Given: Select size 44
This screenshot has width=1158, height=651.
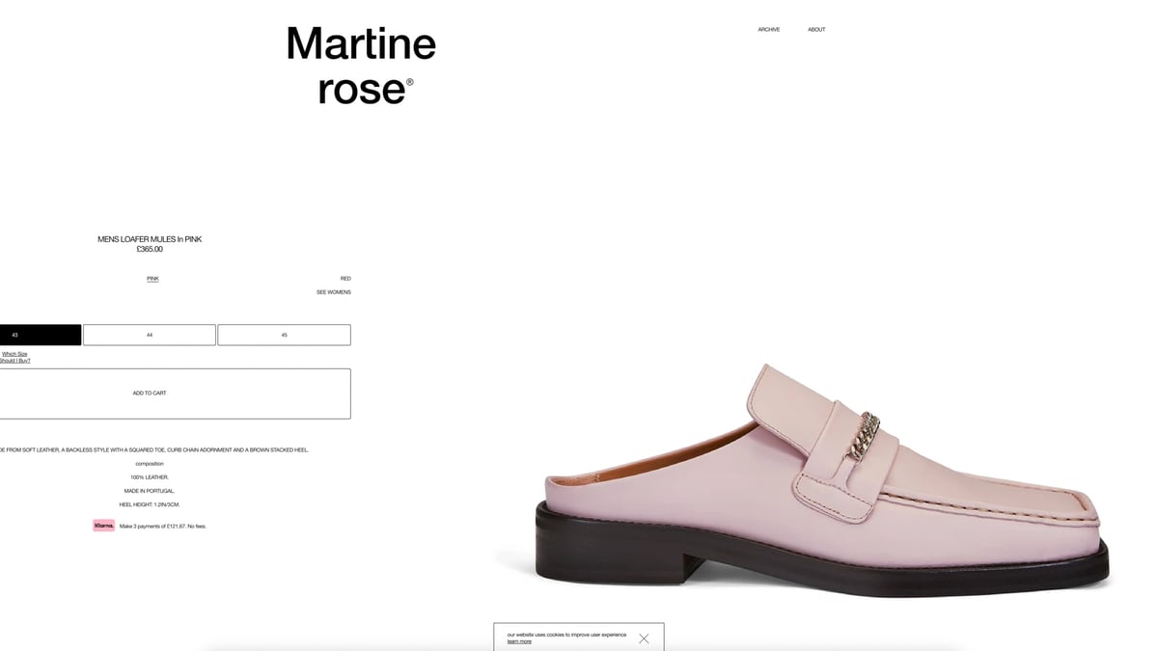Looking at the screenshot, I should 150,335.
